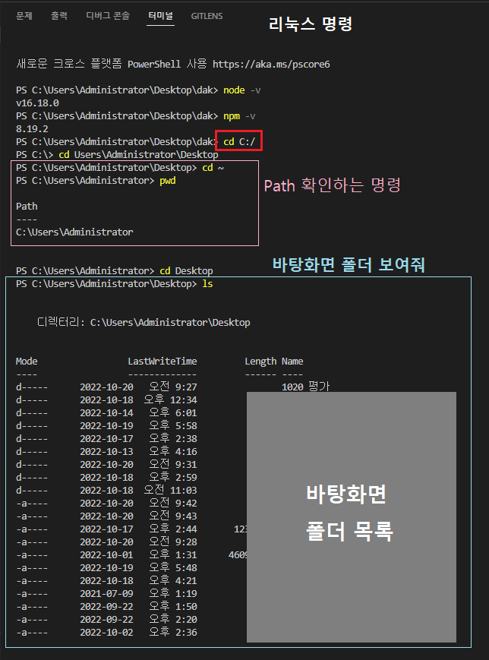Click the 2022-09-22 오후 2:20 file row

click(x=106, y=620)
